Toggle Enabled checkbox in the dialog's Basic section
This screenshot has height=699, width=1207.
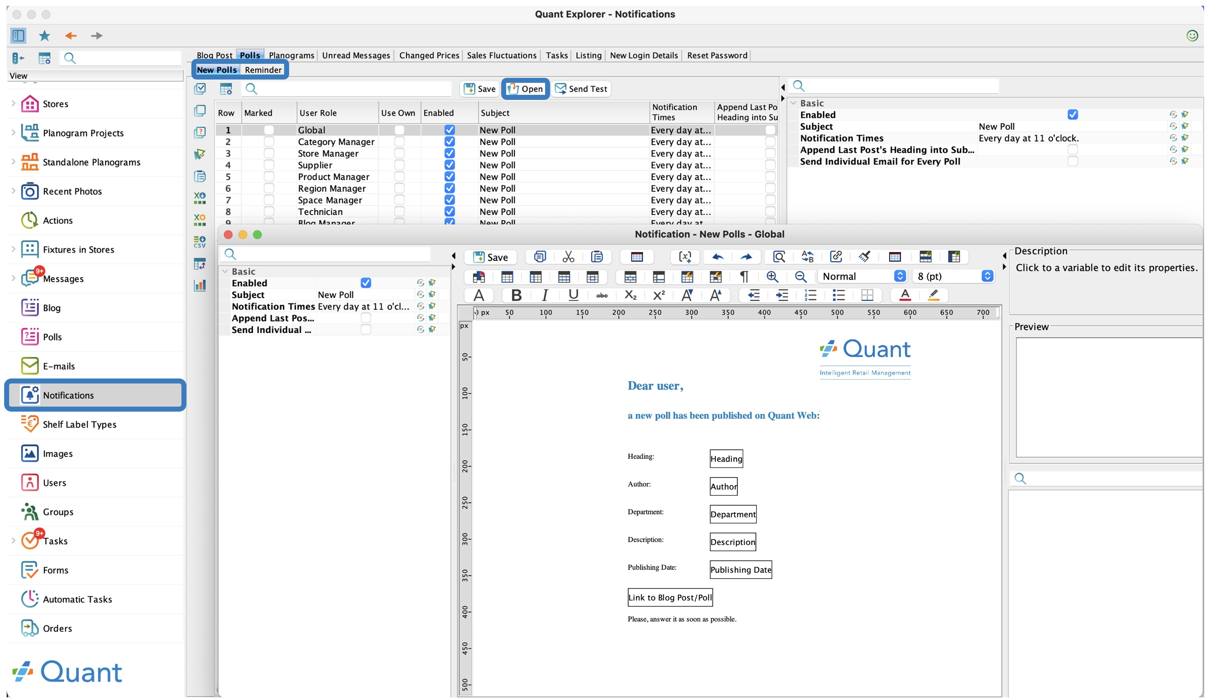[365, 283]
